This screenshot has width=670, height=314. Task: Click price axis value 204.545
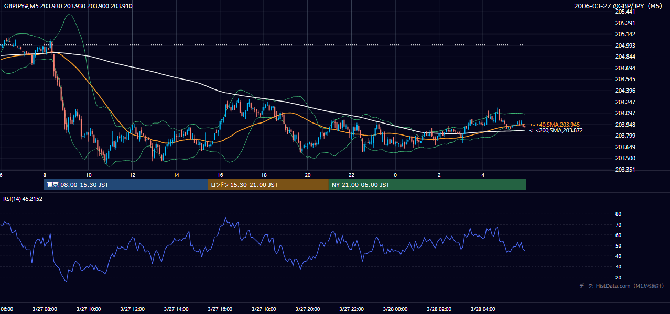click(x=625, y=79)
